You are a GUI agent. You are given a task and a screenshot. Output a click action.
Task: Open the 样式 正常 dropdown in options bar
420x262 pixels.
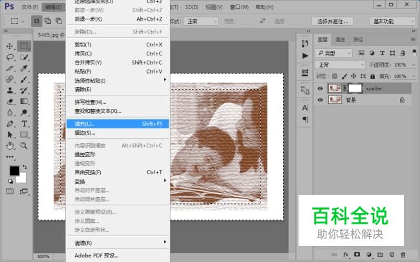tap(201, 21)
